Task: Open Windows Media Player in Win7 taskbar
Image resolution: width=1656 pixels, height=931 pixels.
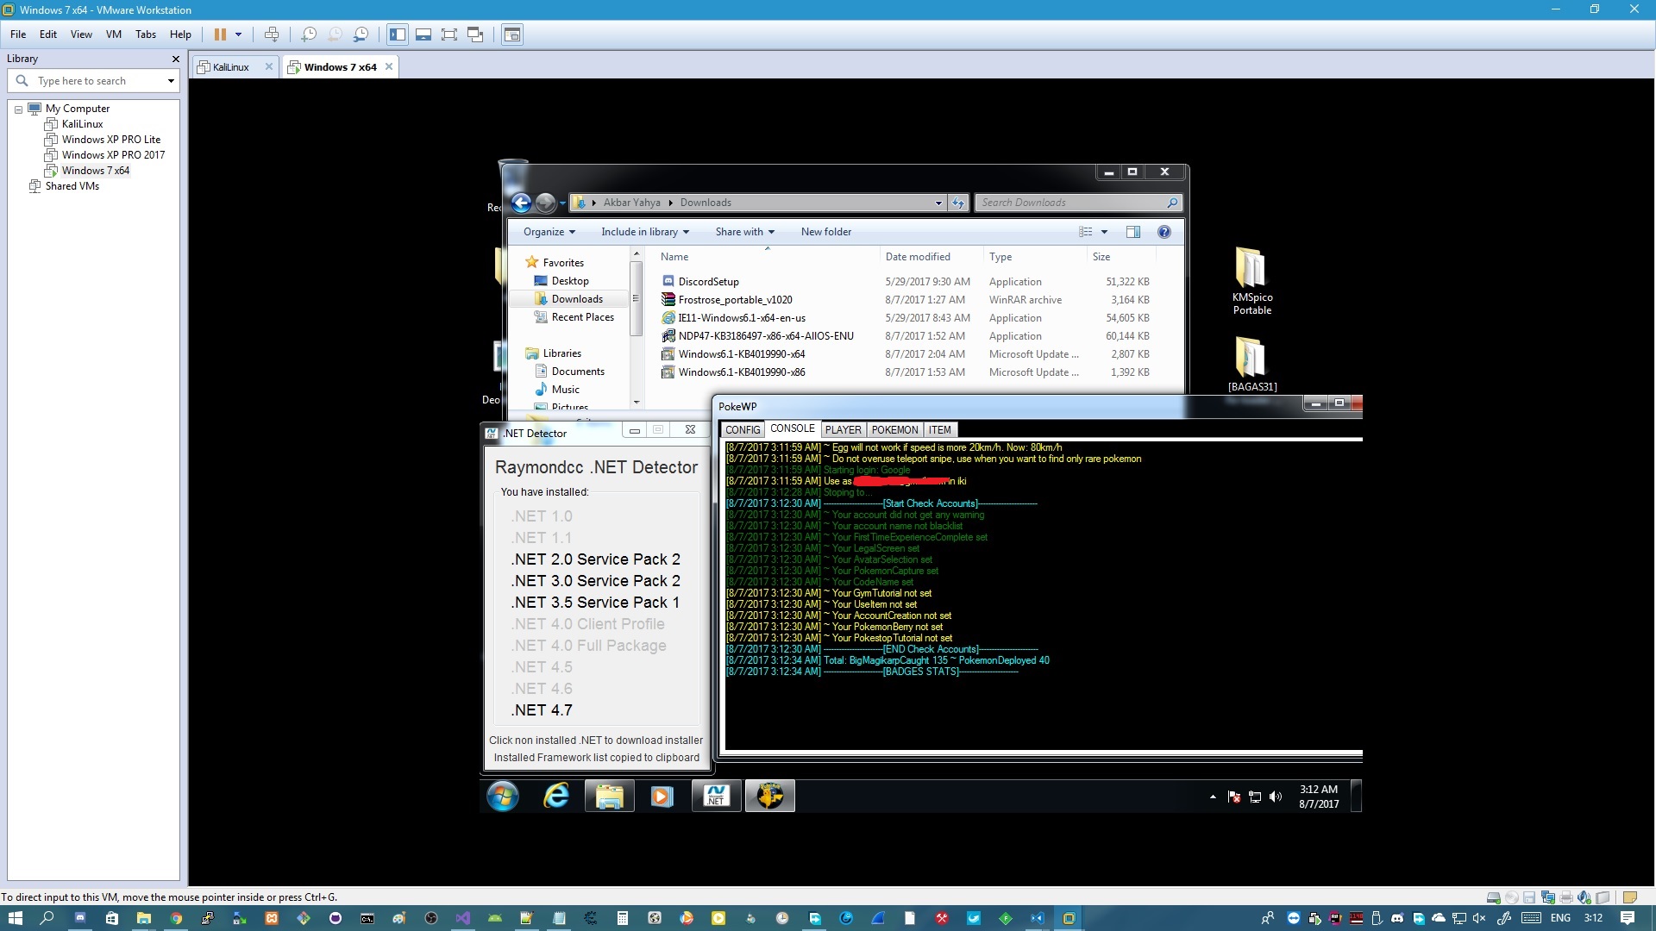Action: click(662, 796)
